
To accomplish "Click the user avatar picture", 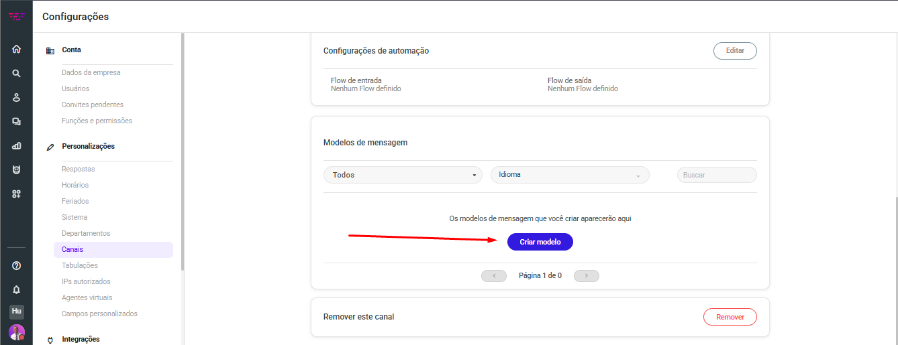I will click(x=16, y=332).
